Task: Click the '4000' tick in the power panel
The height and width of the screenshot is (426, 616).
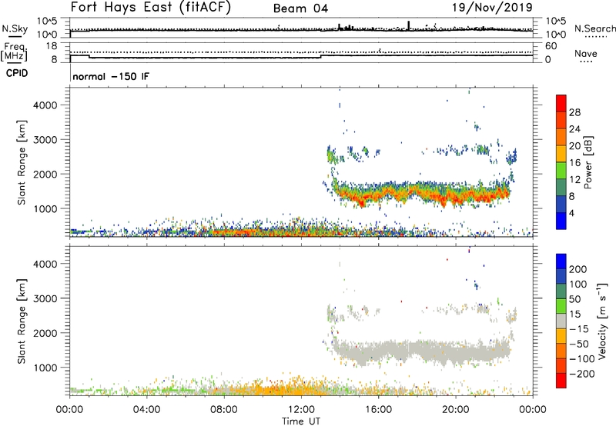Action: 45,105
